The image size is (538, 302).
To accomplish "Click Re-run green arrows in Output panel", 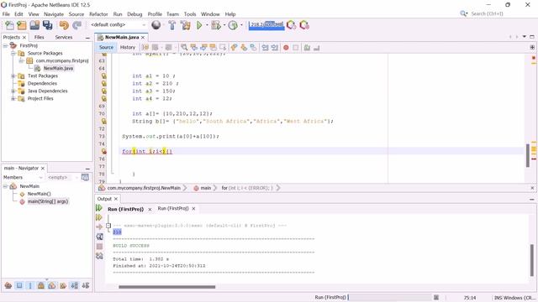I will (x=99, y=208).
